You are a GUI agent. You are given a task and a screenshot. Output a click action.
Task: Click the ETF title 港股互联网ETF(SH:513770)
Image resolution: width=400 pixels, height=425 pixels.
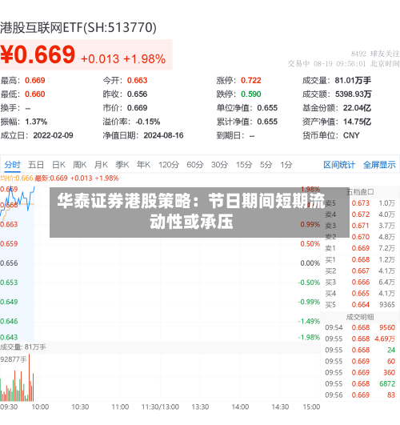[x=78, y=28]
